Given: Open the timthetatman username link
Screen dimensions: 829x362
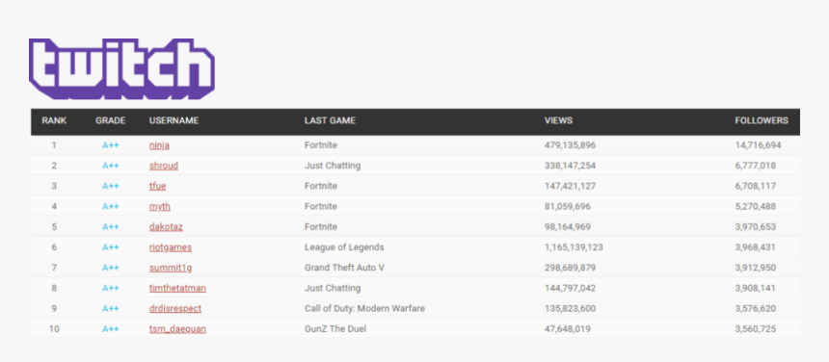Looking at the screenshot, I should (x=177, y=288).
